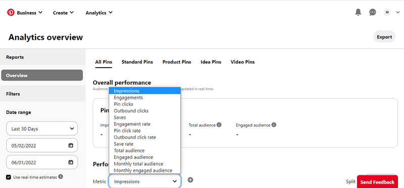404x188 pixels.
Task: Open calendar icon for 05/02/2022 date
Action: click(x=71, y=146)
